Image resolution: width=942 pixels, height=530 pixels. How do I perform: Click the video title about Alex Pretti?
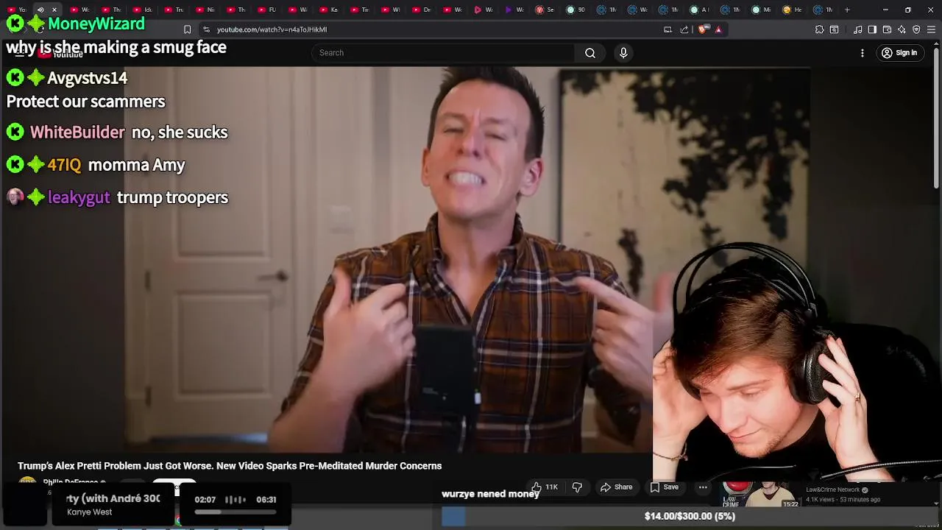pyautogui.click(x=230, y=466)
